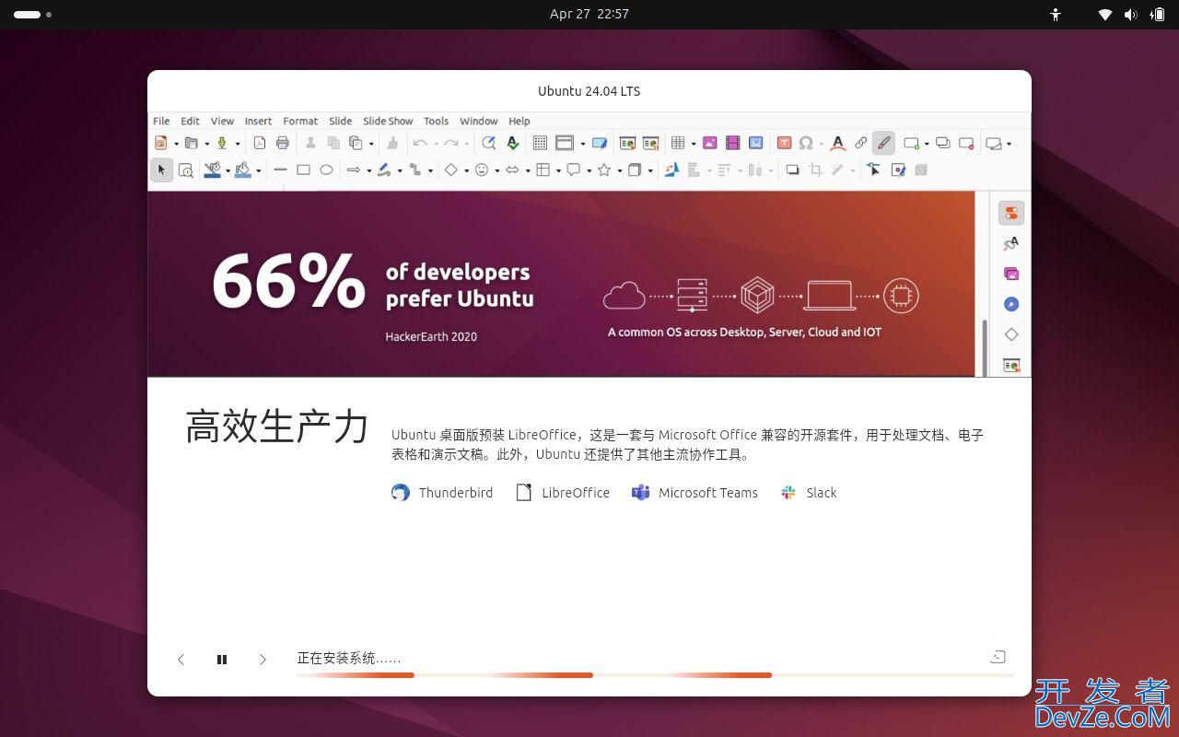
Task: Click the Fontwork text A icon
Action: (x=837, y=143)
